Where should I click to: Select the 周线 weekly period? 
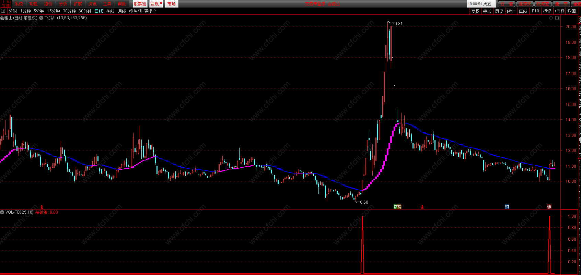click(111, 11)
